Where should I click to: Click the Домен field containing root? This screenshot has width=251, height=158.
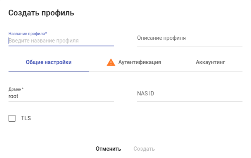click(x=61, y=96)
